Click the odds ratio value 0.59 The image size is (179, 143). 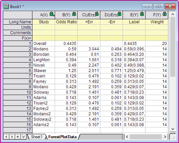point(66,49)
